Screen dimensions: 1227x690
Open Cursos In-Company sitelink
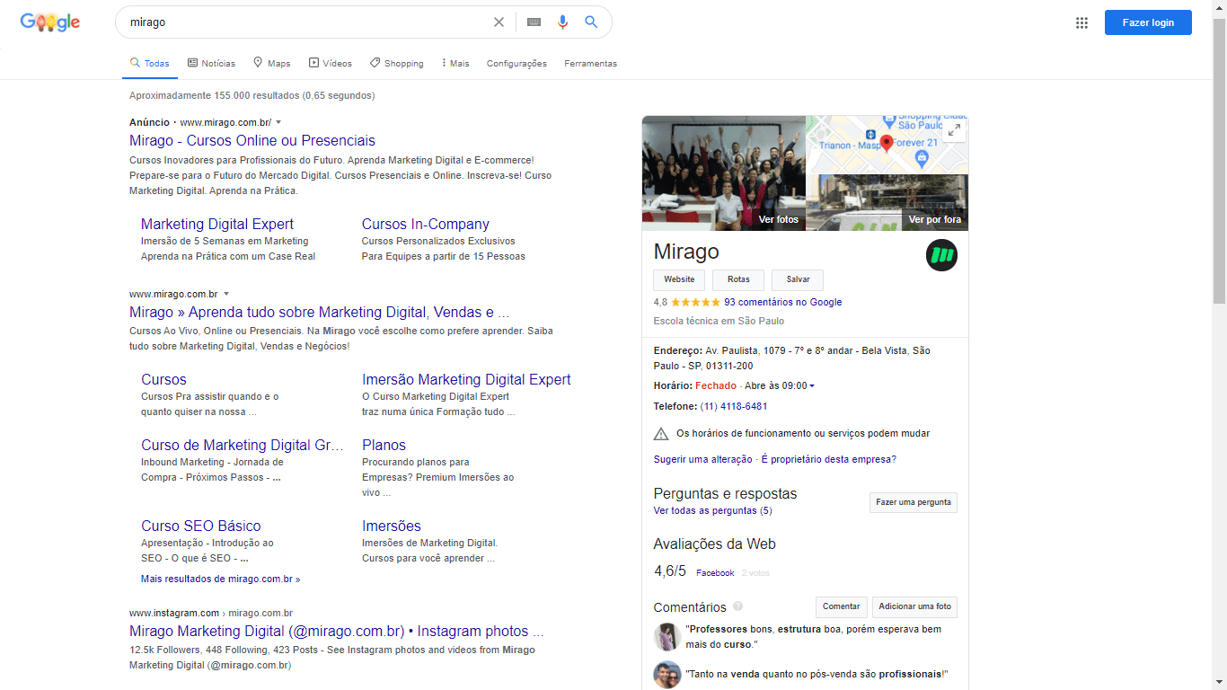coord(426,225)
